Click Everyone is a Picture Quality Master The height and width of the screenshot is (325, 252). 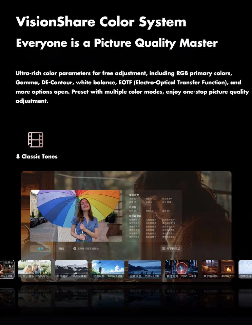117,43
